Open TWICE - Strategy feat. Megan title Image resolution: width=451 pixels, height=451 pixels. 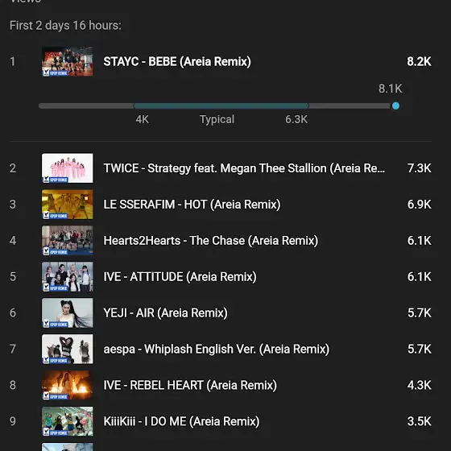tap(244, 168)
